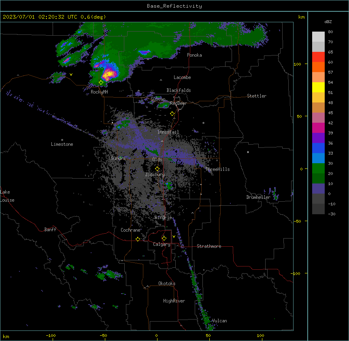Click the yellow diamond marker south of RedDeer
Image resolution: width=349 pixels, height=341 pixels.
[172, 114]
